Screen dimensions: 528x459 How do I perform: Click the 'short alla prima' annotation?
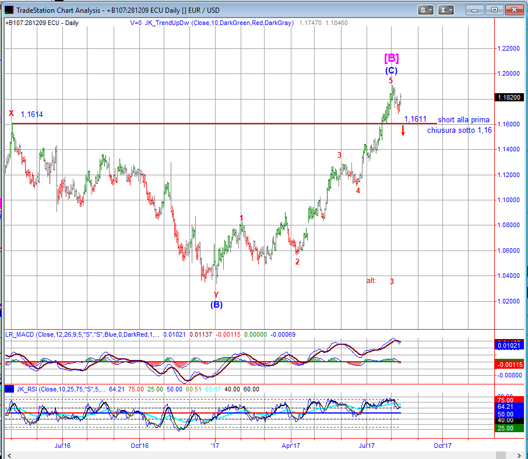pyautogui.click(x=463, y=120)
